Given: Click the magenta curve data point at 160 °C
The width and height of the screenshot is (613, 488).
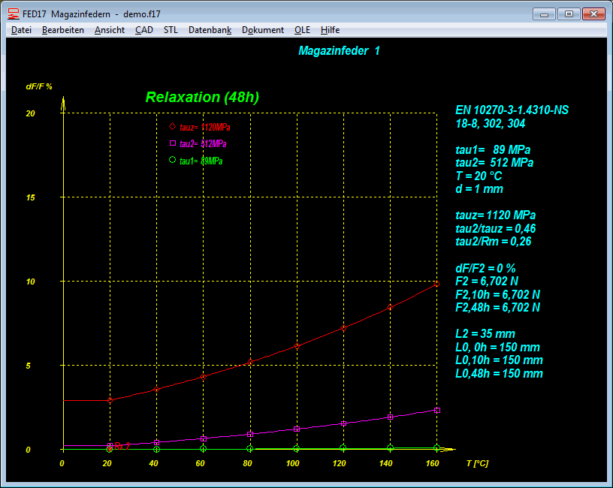Looking at the screenshot, I should tap(436, 410).
